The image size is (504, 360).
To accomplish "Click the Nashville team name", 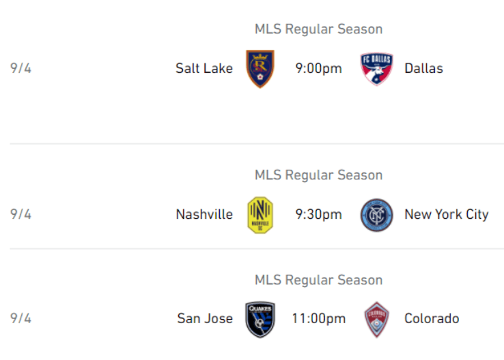I will [204, 215].
